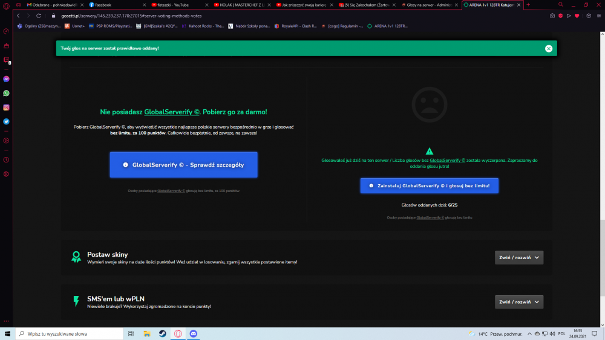Open the red ad blocker shield icon
This screenshot has height=340, width=605.
coord(561,16)
